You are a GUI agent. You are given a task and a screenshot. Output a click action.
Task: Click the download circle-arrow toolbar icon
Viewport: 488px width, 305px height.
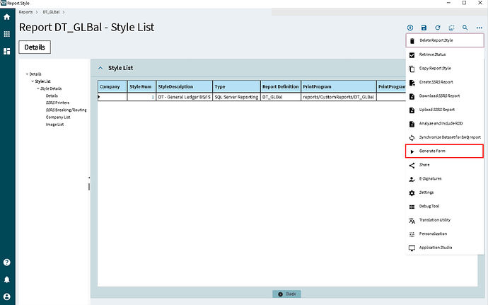click(410, 28)
